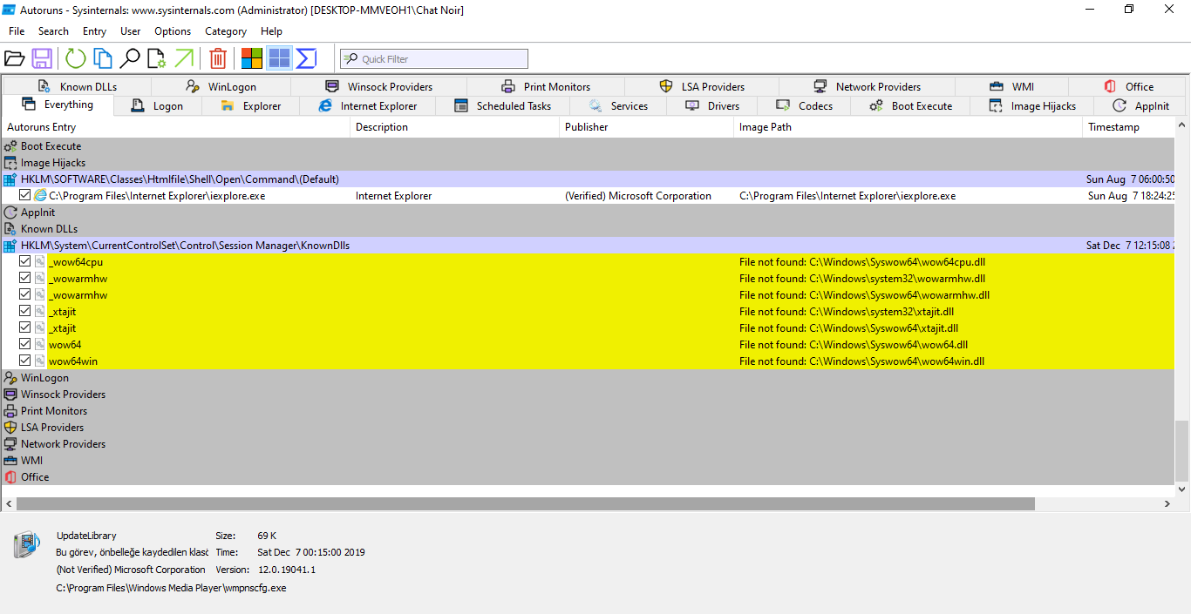Image resolution: width=1191 pixels, height=614 pixels.
Task: Click the registry icon of KnownDlls key
Action: pos(10,246)
